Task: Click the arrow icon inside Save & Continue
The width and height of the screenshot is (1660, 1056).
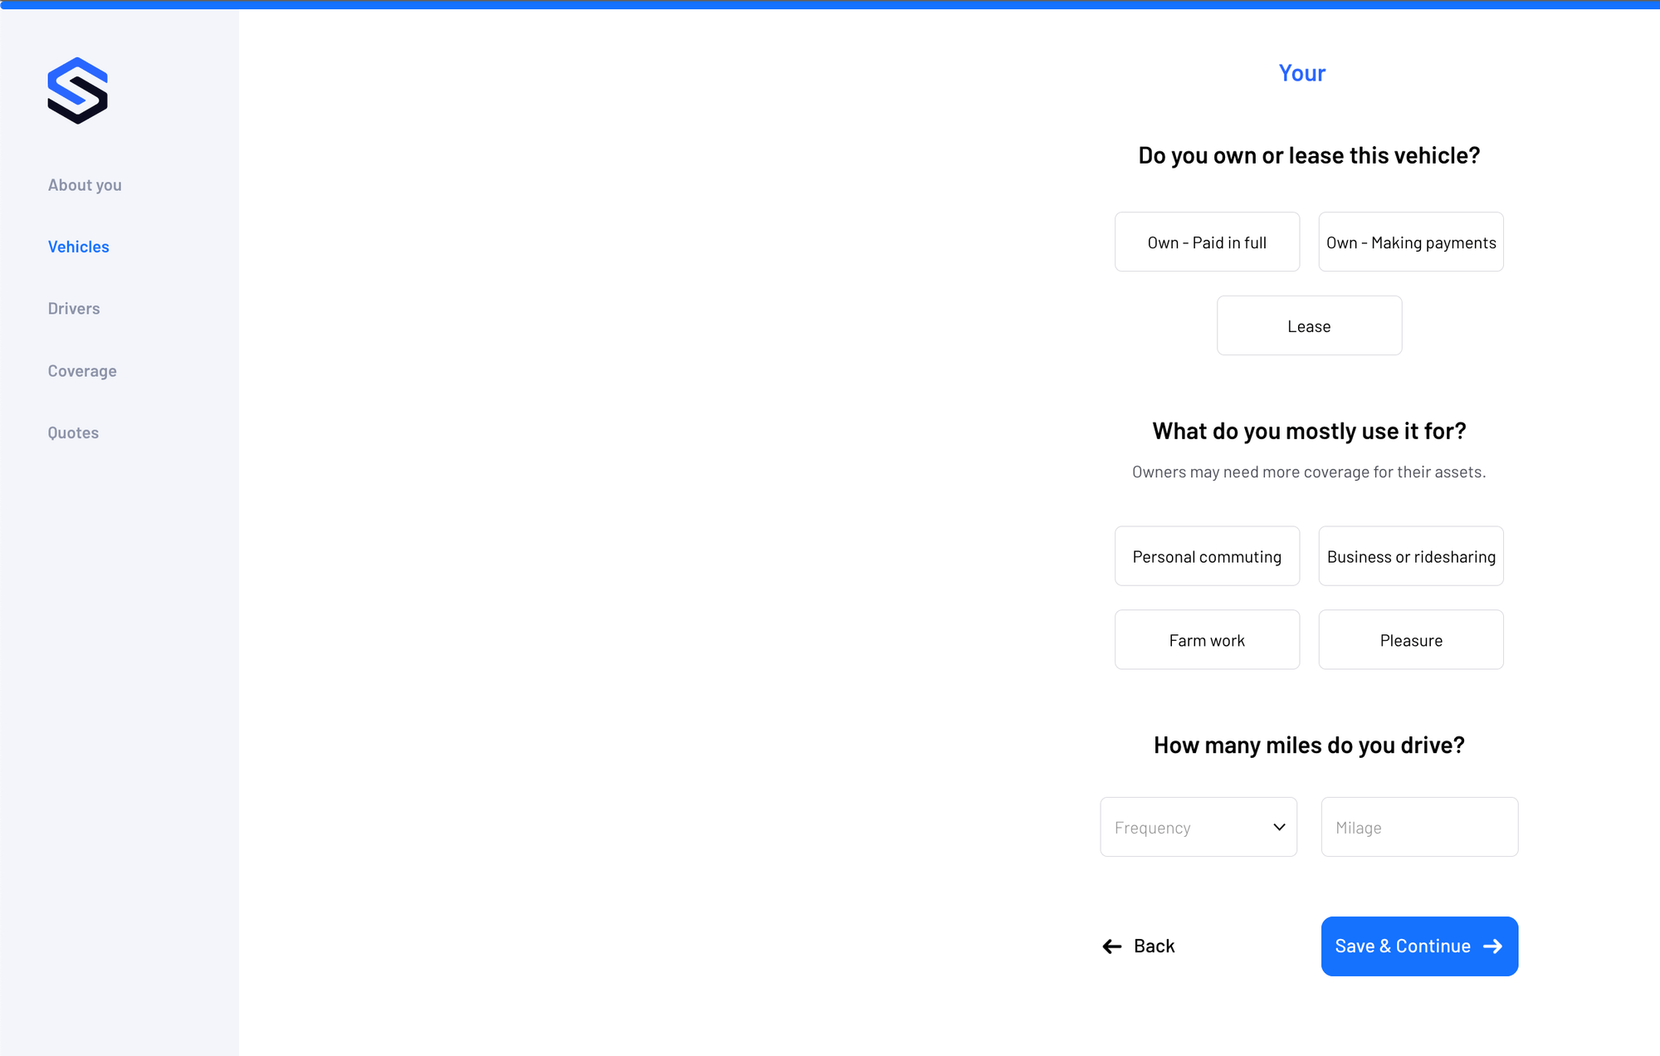Action: 1493,946
